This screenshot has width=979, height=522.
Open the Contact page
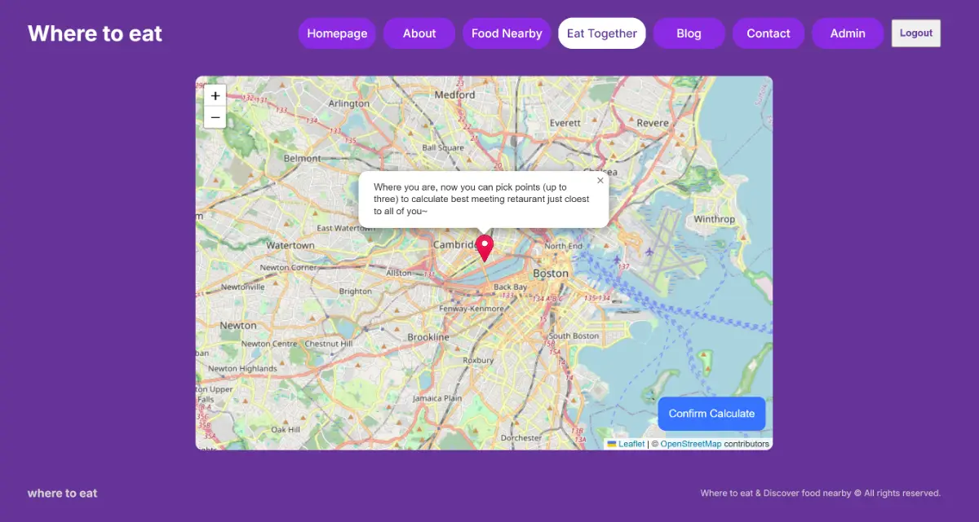pyautogui.click(x=769, y=33)
